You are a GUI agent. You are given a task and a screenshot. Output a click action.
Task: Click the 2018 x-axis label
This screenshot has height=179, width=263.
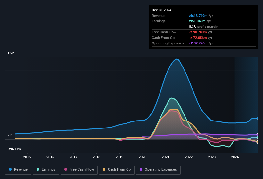tap(96, 157)
